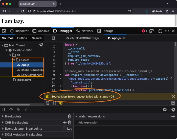
Task: Close the developer tools panel
Action: tap(173, 31)
